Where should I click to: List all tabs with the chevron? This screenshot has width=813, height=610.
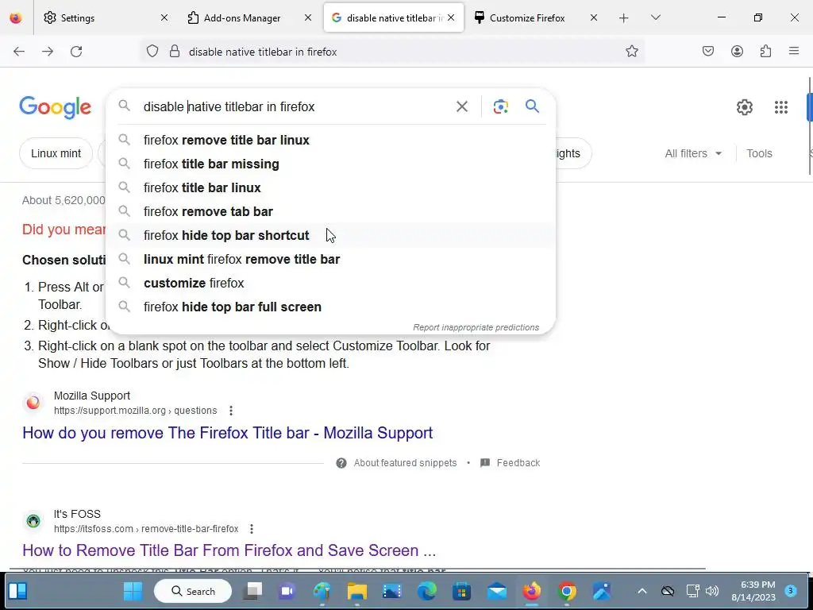point(655,18)
